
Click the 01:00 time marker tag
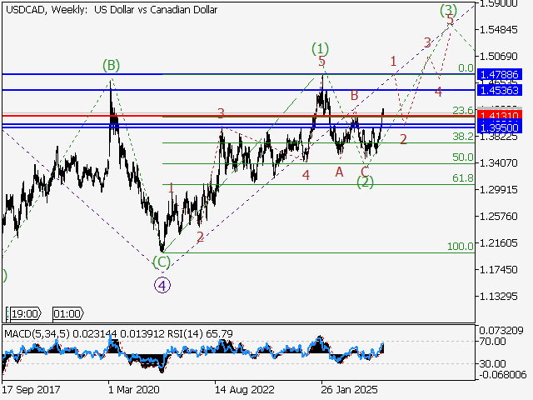point(68,313)
